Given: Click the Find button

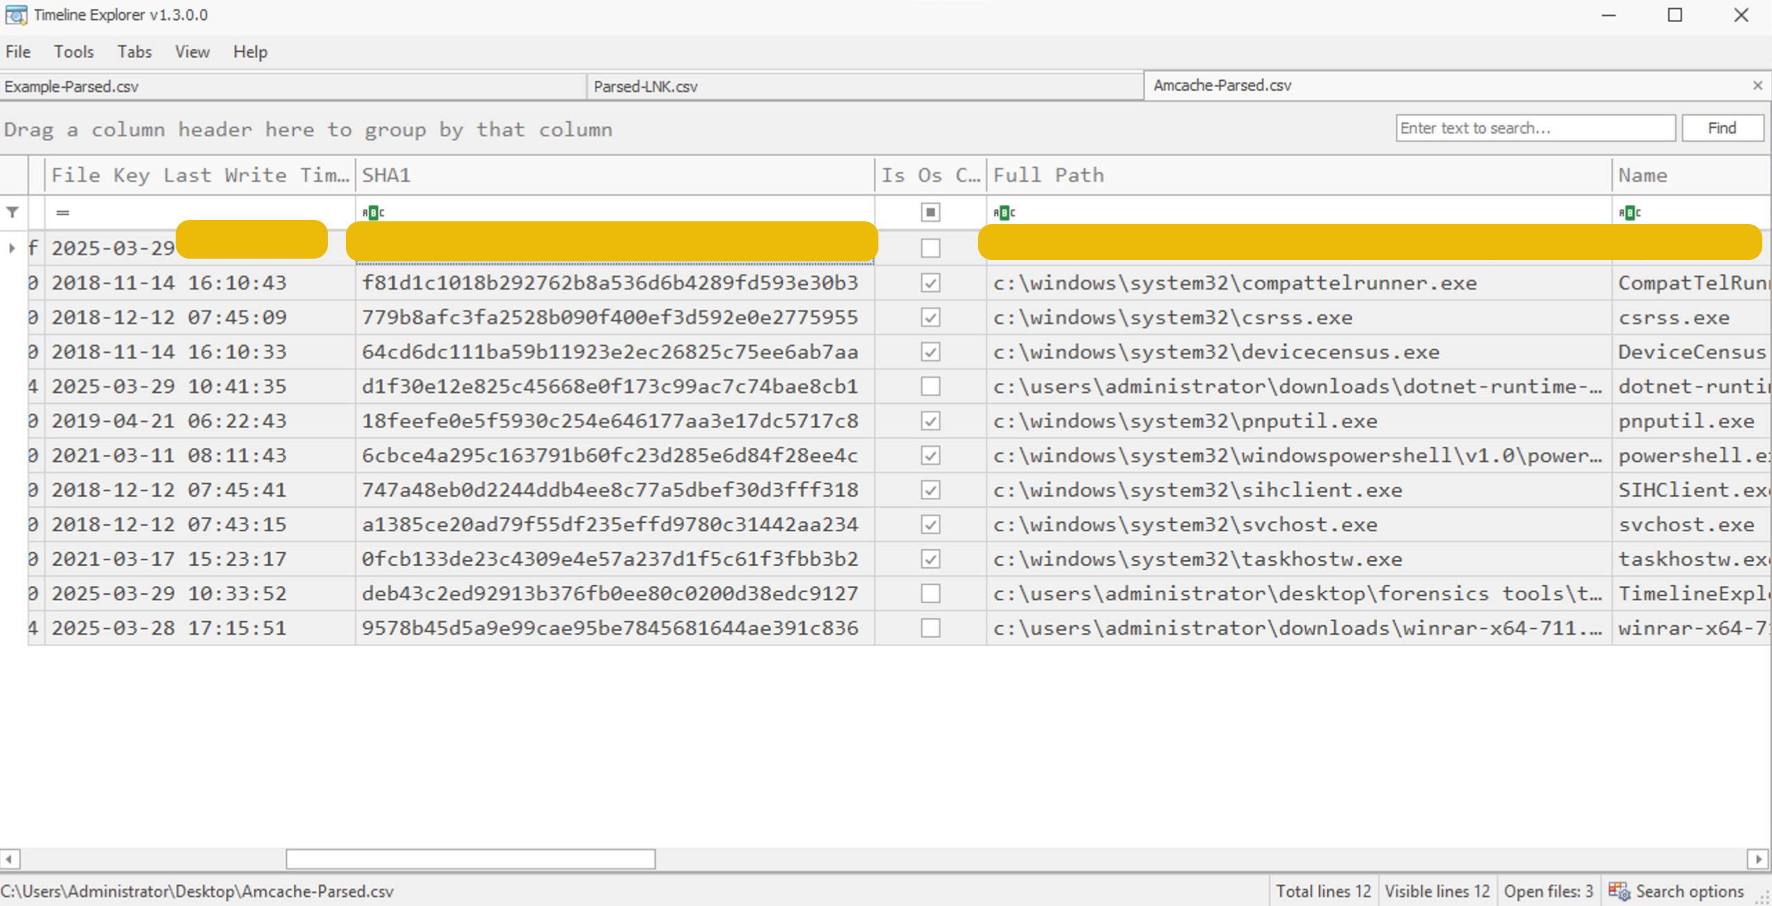Looking at the screenshot, I should (1722, 128).
